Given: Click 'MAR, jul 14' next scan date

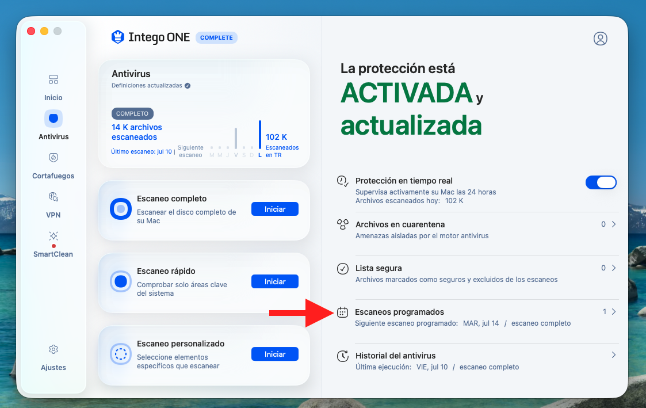Looking at the screenshot, I should point(481,323).
